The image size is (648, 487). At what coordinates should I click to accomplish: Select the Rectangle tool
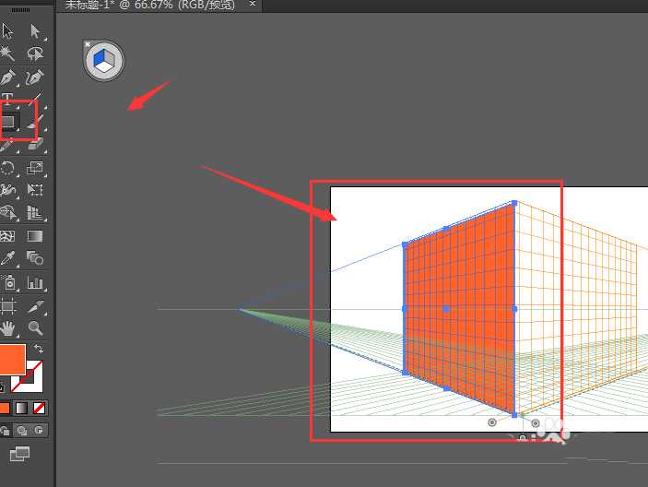(8, 122)
